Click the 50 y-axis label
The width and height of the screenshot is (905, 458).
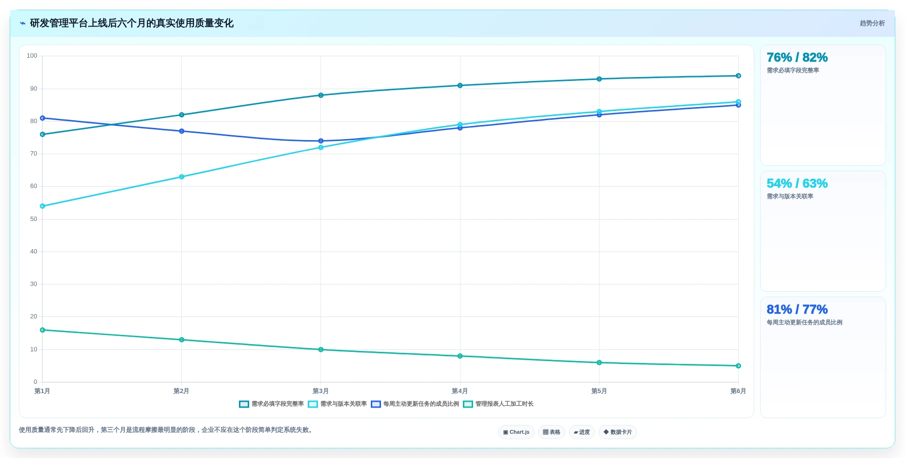coord(33,219)
